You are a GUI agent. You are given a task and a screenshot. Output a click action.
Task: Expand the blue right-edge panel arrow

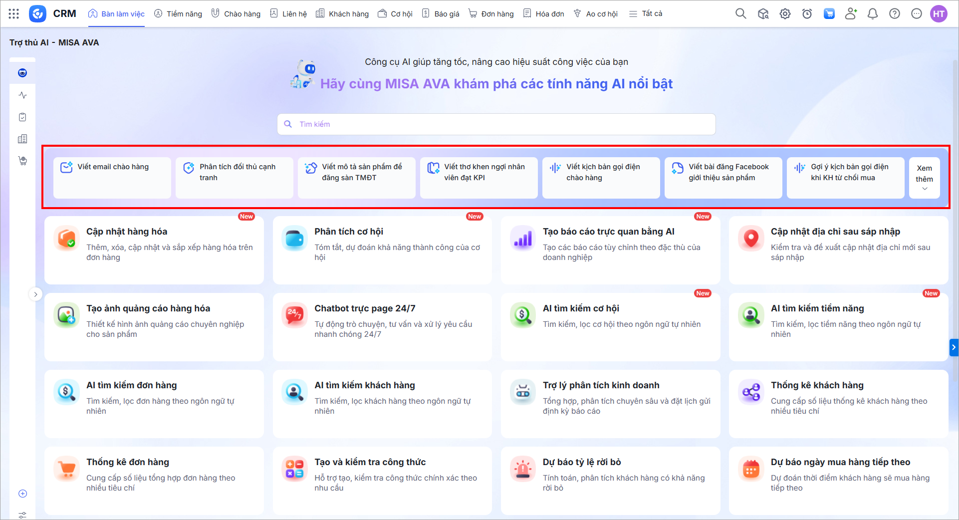pos(954,347)
